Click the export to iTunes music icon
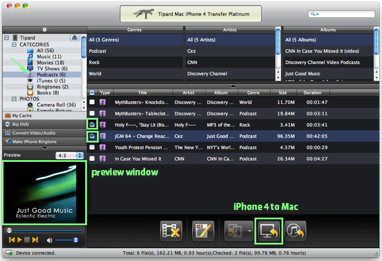This screenshot has width=382, height=261. point(295,231)
